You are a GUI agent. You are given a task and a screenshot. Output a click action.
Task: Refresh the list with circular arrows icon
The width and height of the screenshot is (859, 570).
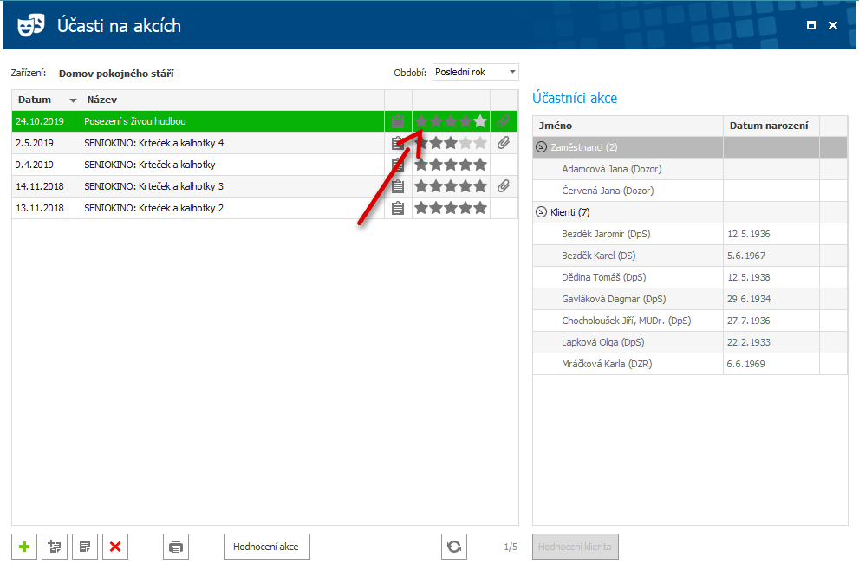(x=454, y=547)
